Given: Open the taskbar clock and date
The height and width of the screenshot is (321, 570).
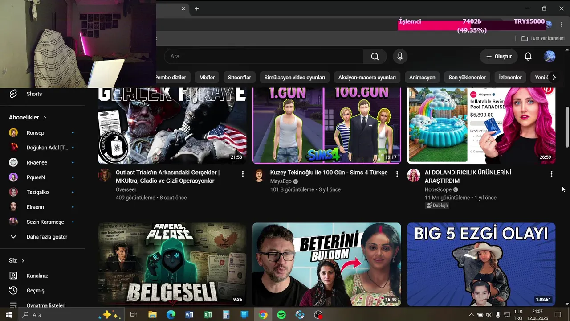Looking at the screenshot, I should pos(537,315).
